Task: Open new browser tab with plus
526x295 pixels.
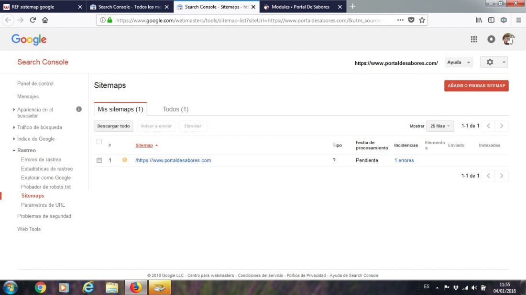Action: (352, 6)
